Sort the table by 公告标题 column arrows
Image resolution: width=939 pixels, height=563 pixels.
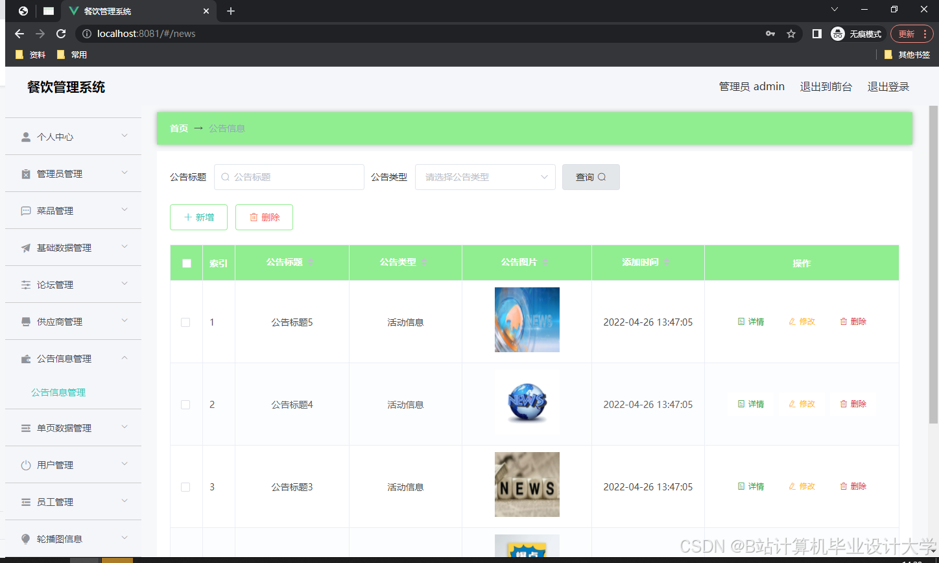(311, 262)
